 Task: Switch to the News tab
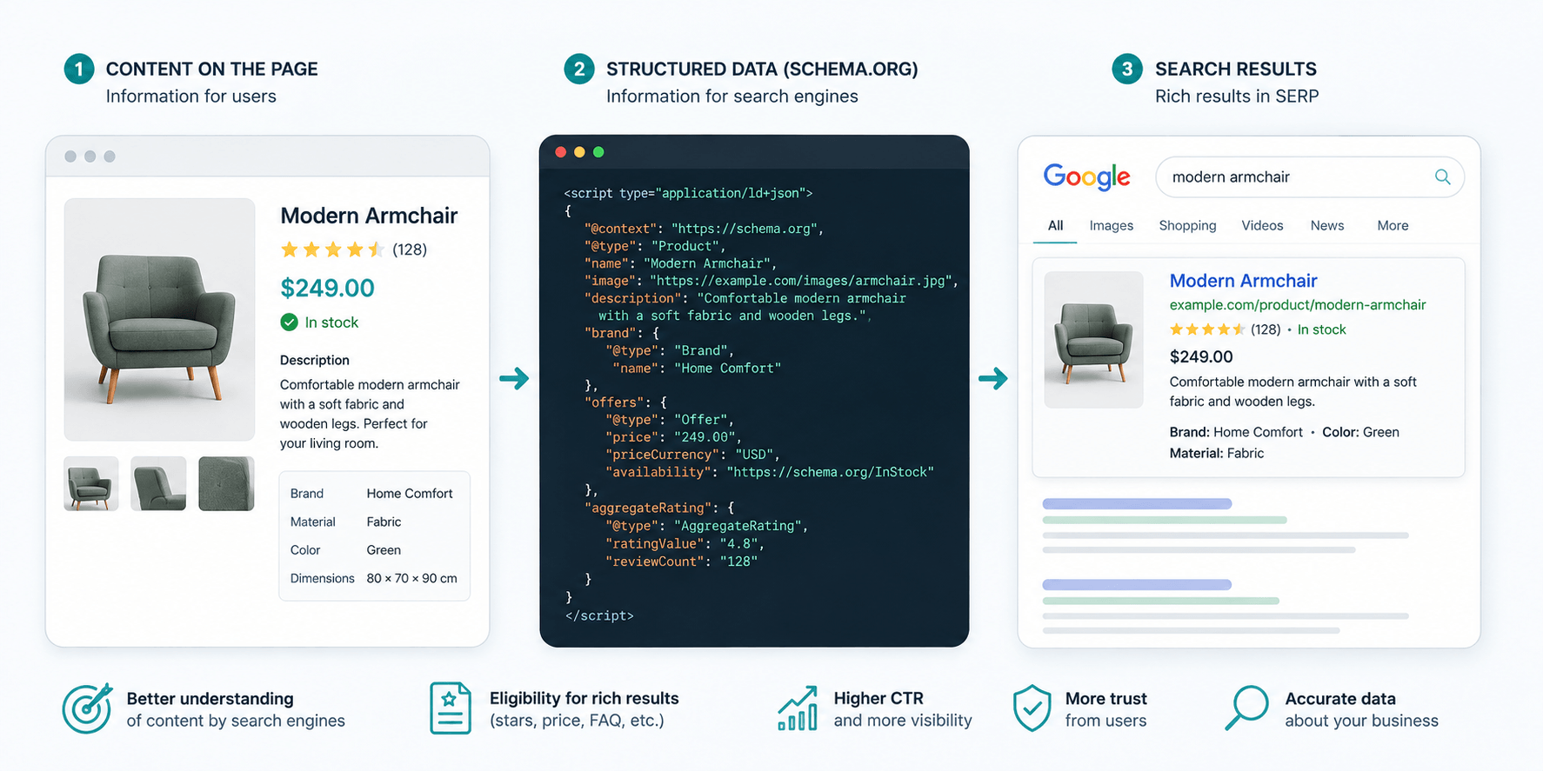(1327, 225)
